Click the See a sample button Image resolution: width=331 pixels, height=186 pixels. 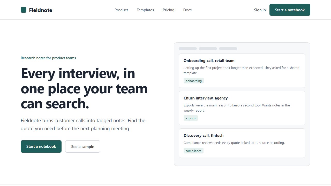tap(82, 146)
